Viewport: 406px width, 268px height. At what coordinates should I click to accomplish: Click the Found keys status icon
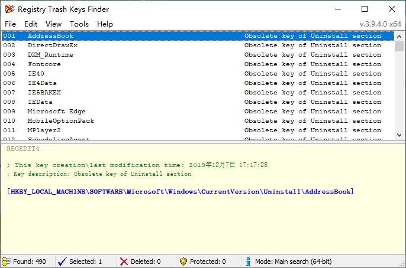pyautogui.click(x=7, y=262)
